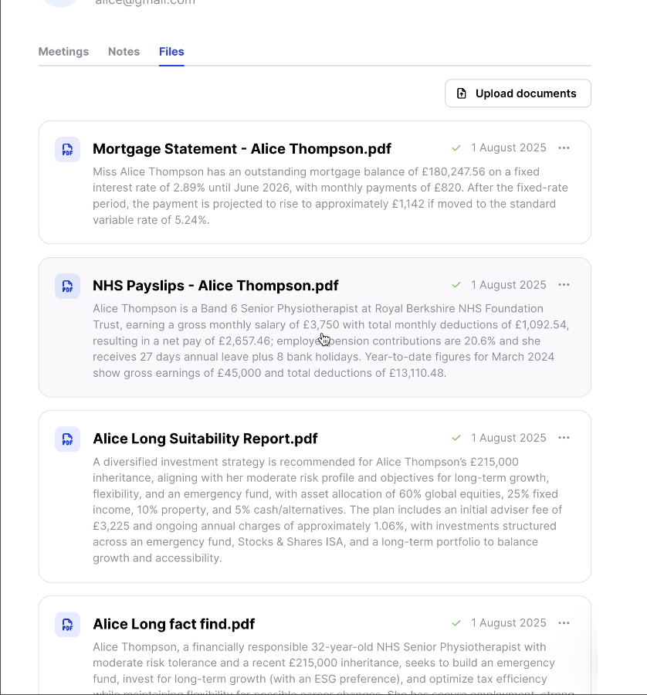Screen dimensions: 647x695
Task: Click green checkmark on fact find row
Action: tap(456, 623)
